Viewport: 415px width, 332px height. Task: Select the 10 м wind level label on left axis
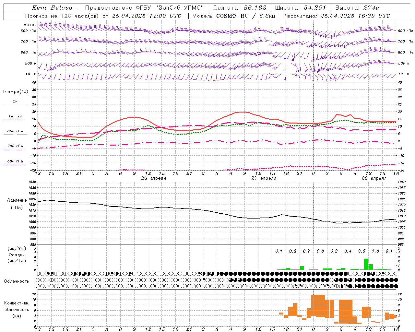coord(31,74)
